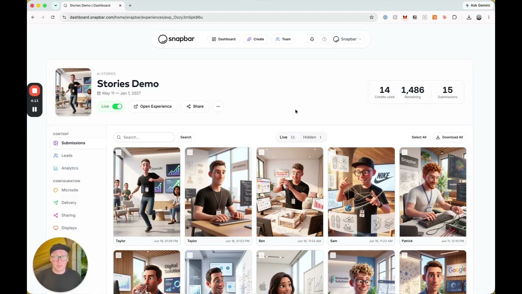Click the Sharing icon in sidebar
522x294 pixels.
[x=56, y=215]
